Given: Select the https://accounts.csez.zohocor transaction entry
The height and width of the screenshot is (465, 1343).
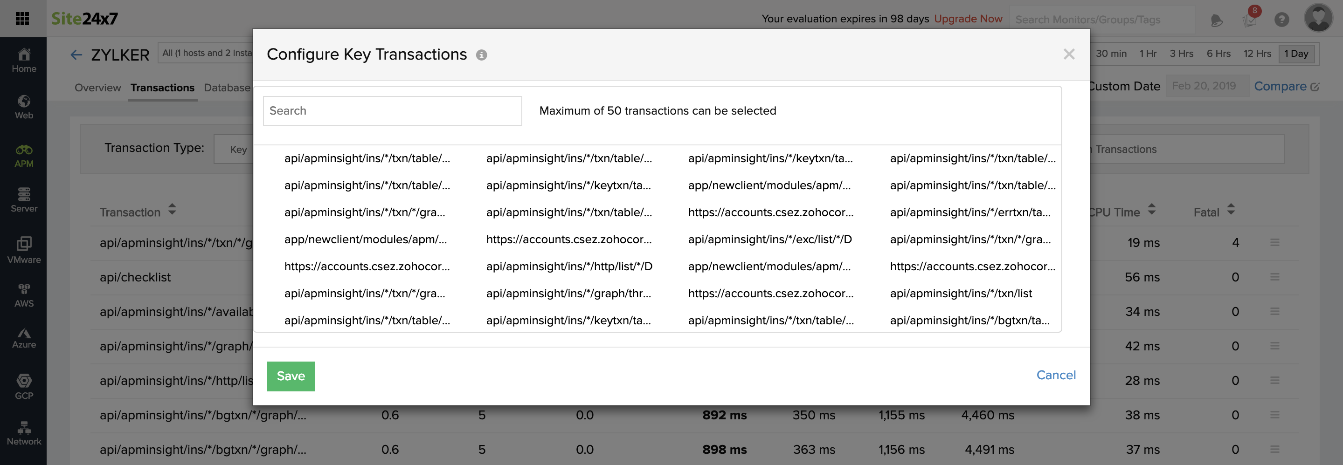Looking at the screenshot, I should point(367,266).
